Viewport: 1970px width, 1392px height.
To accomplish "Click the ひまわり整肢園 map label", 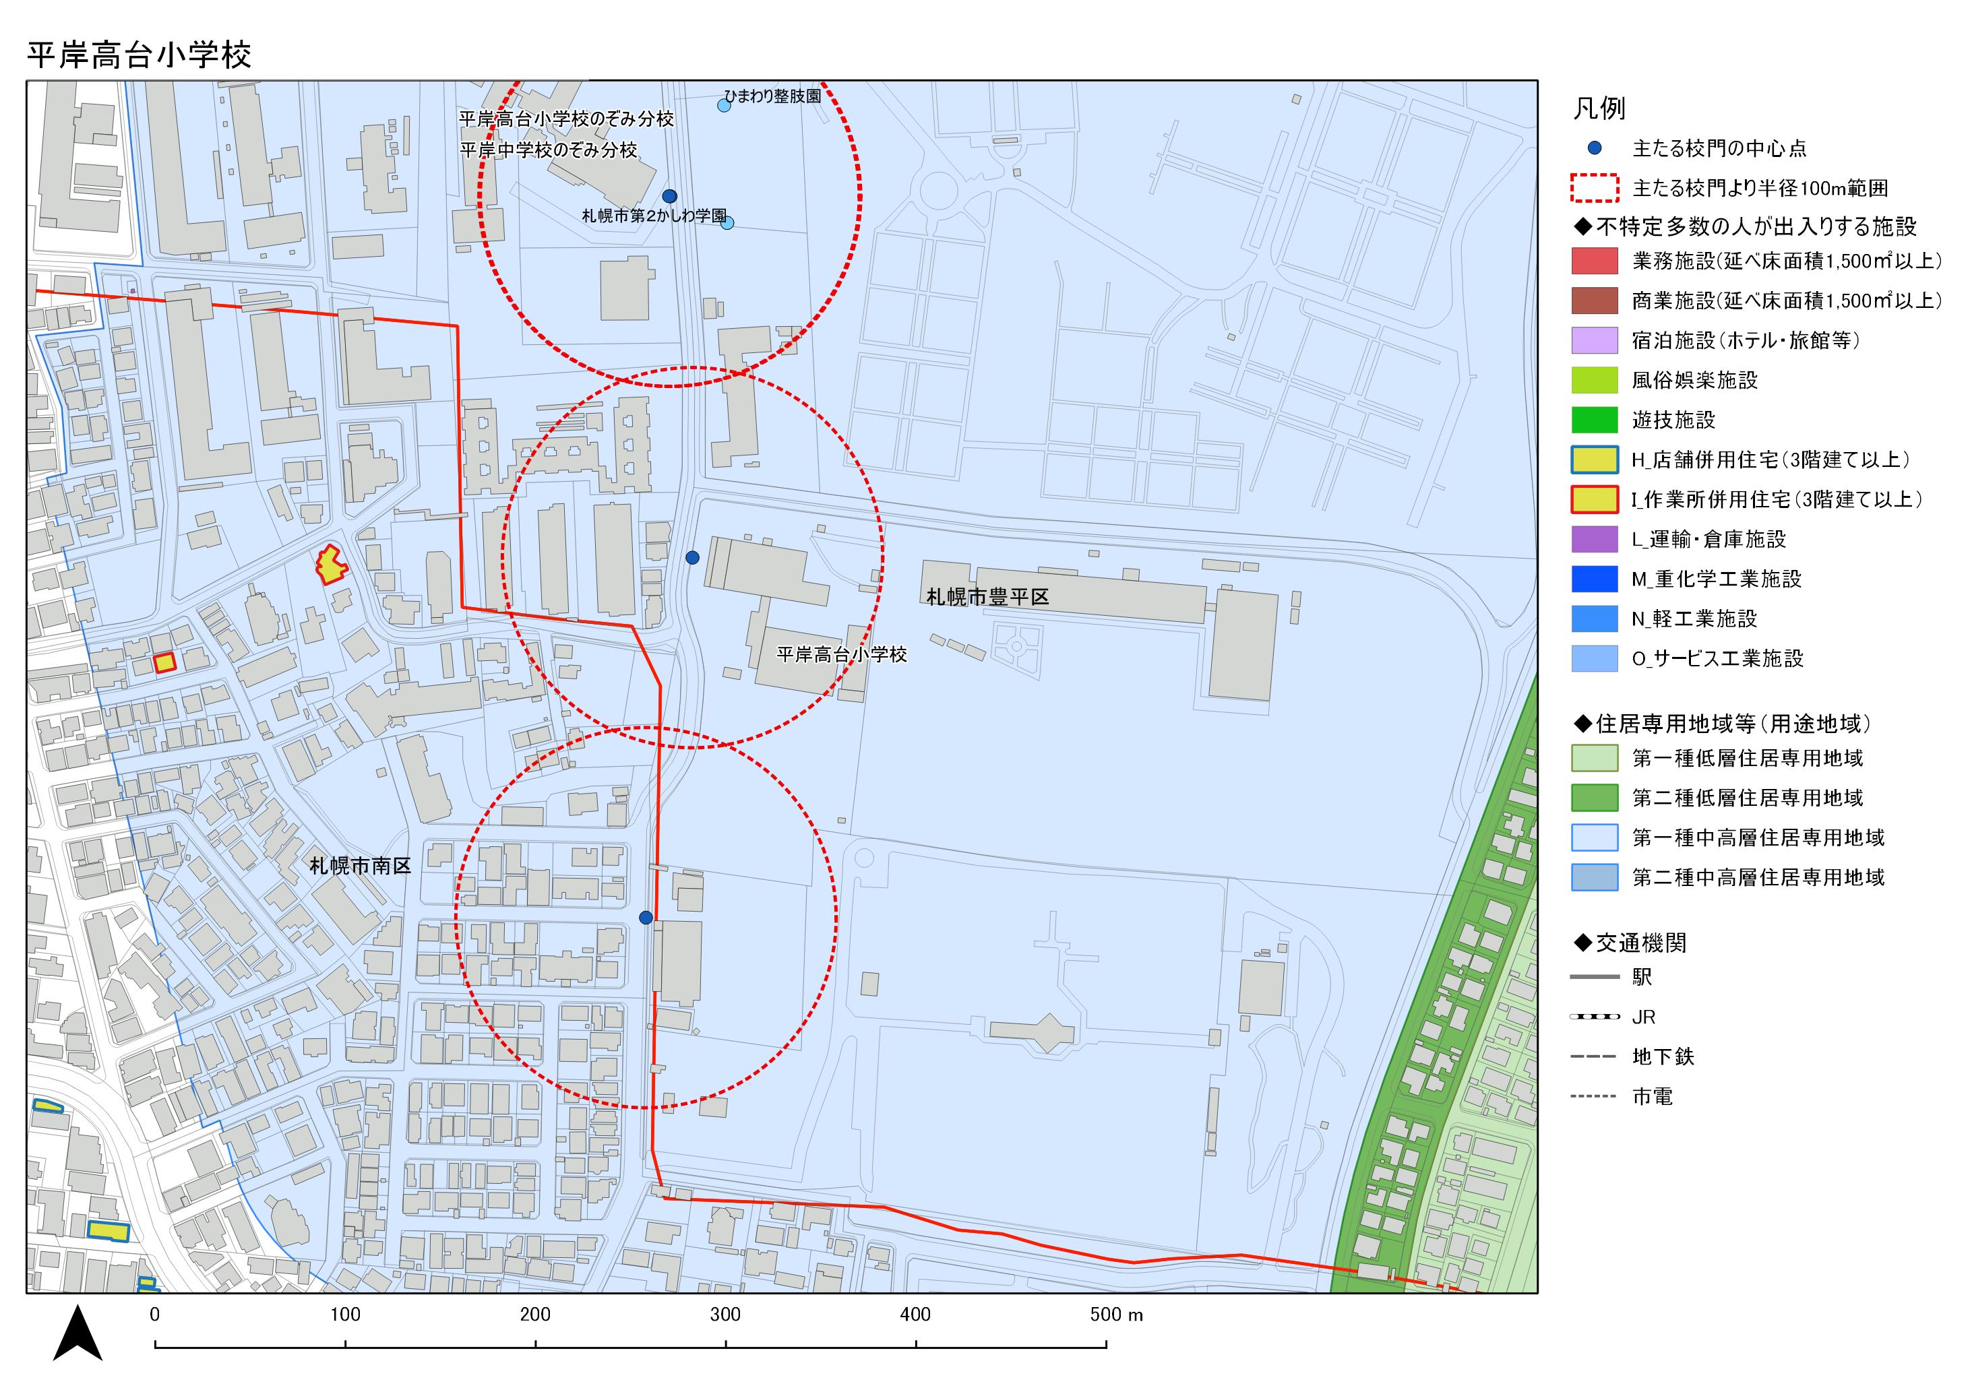I will point(772,96).
